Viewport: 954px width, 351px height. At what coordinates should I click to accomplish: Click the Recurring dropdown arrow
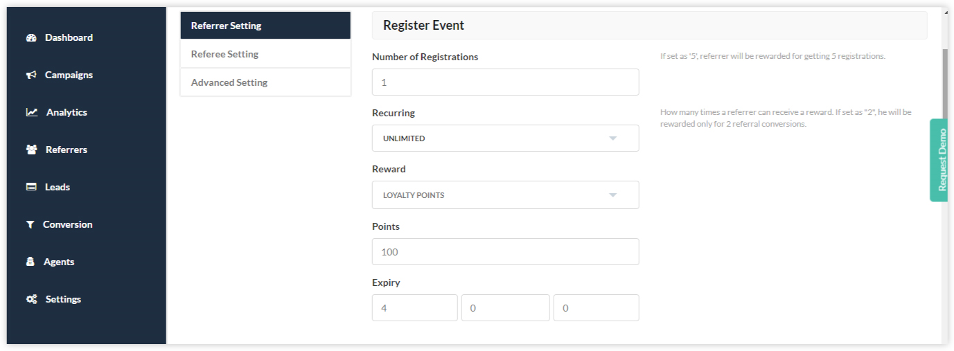[x=612, y=138]
